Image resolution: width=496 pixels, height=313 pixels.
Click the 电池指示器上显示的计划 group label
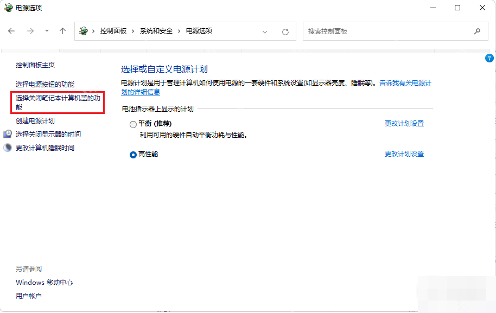point(157,108)
